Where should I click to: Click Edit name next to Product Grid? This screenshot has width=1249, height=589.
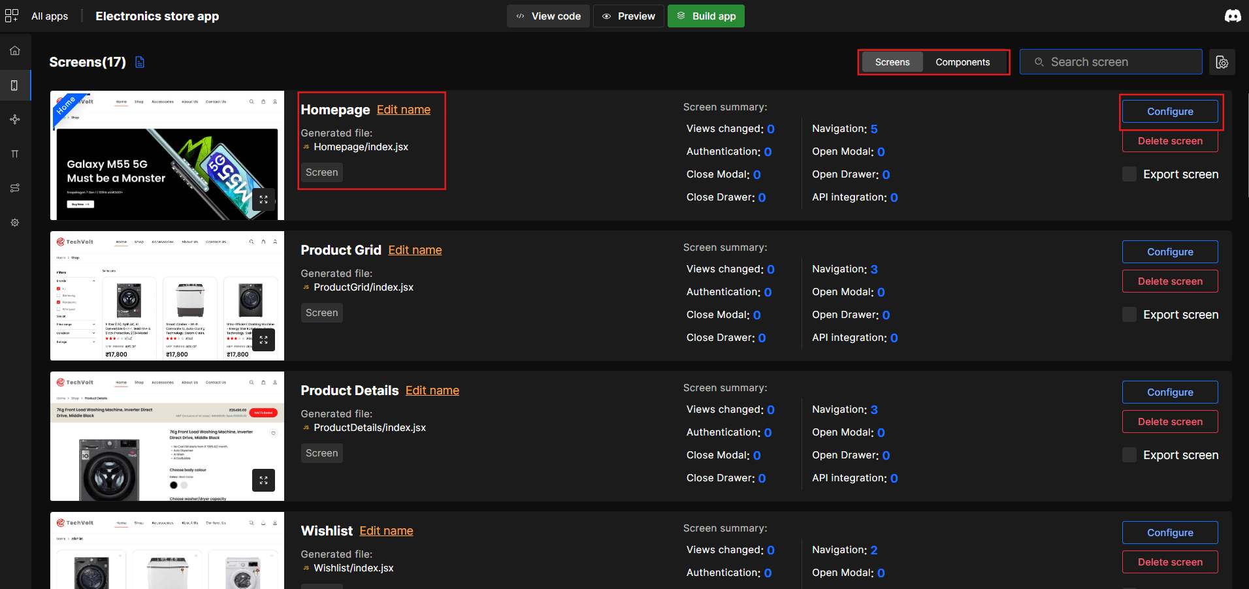tap(415, 250)
